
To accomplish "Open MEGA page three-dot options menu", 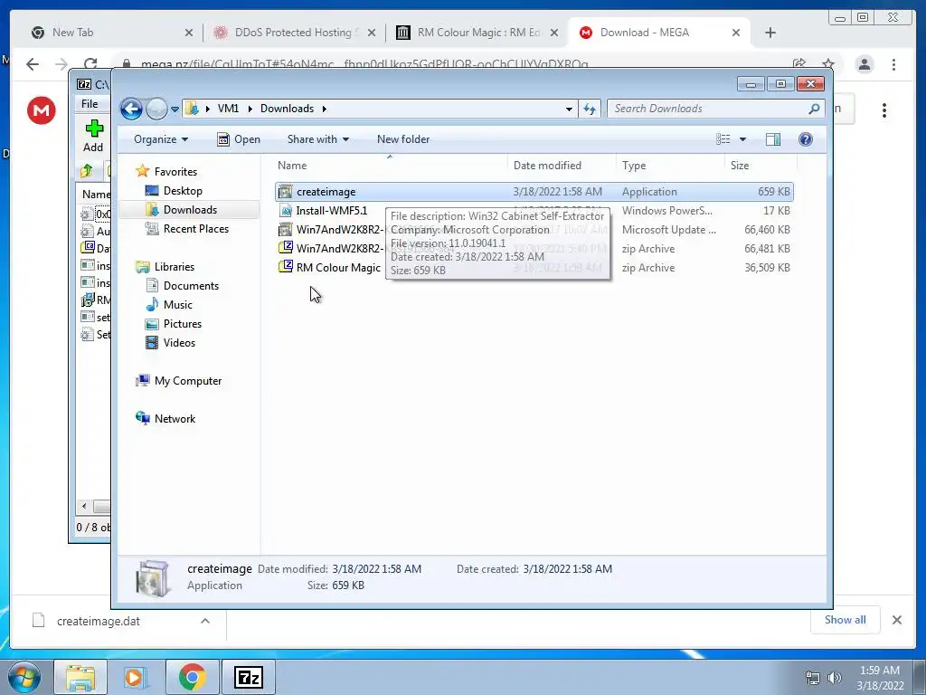I will (884, 110).
